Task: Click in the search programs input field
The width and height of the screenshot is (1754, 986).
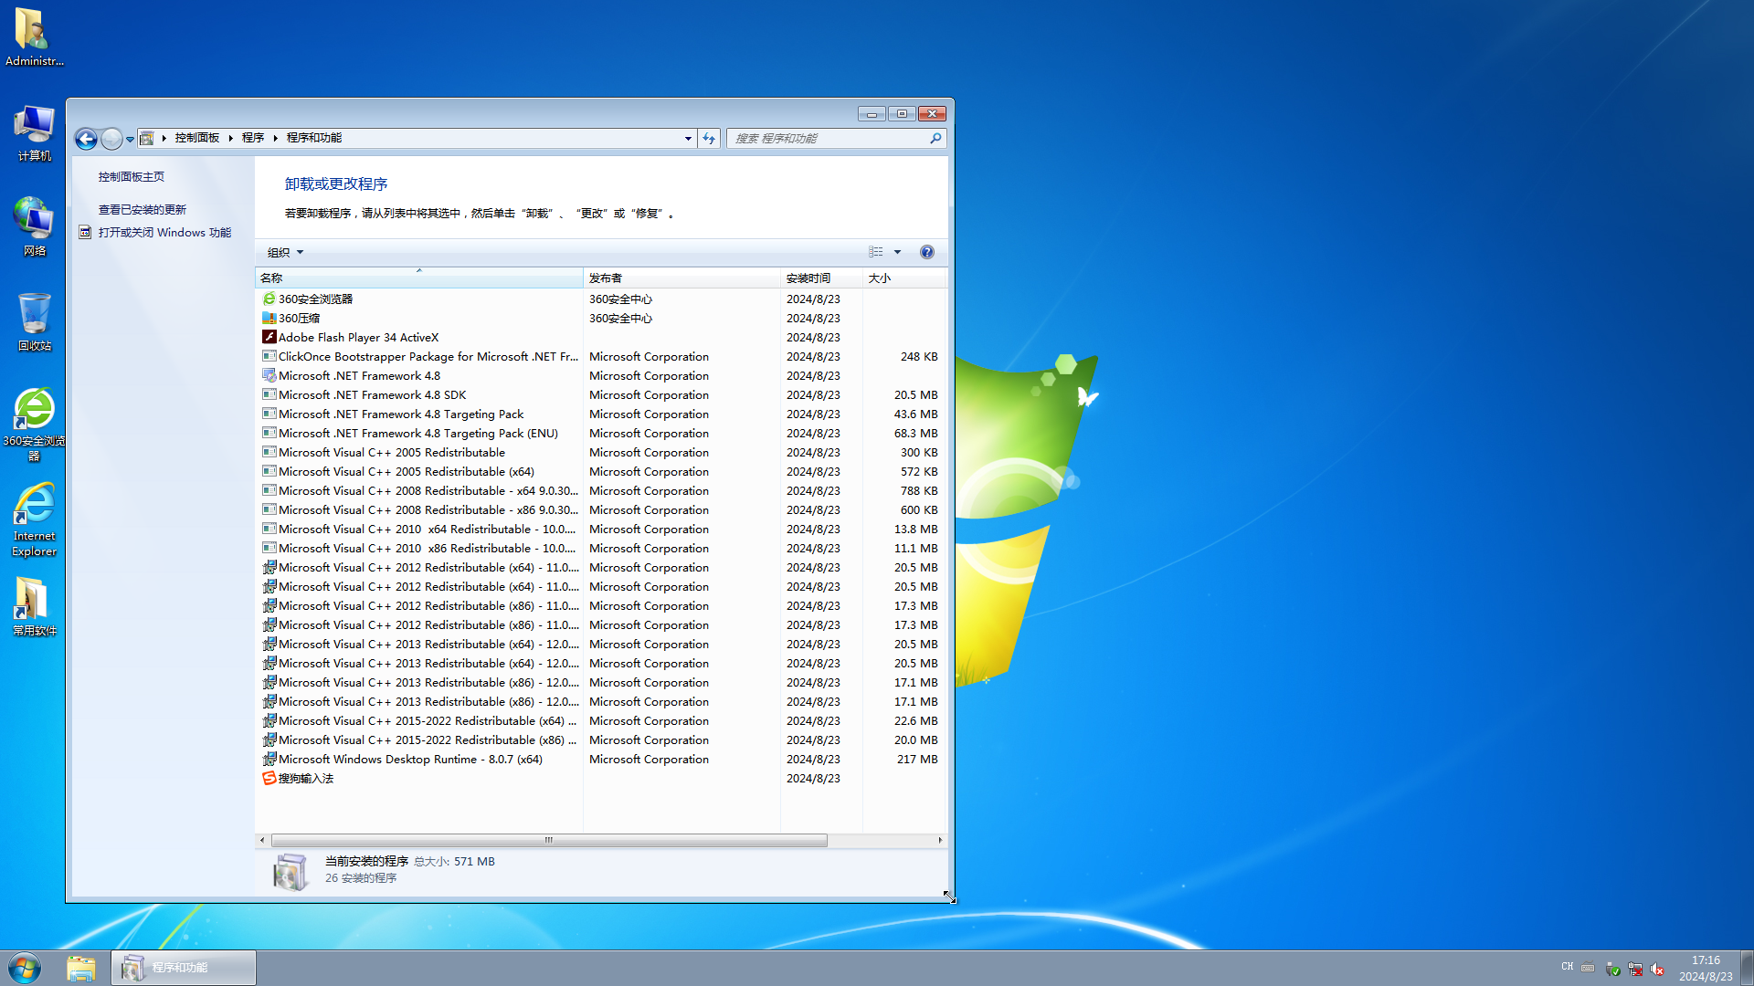Action: [x=828, y=139]
